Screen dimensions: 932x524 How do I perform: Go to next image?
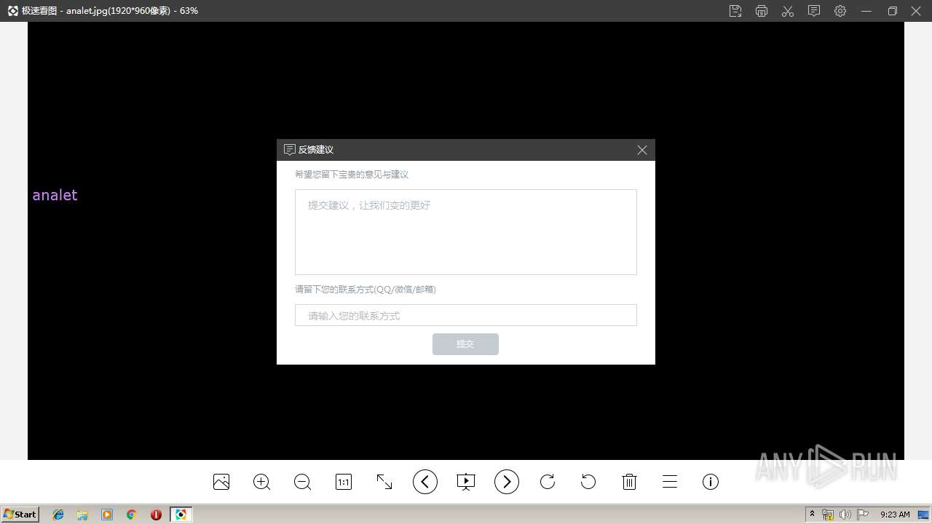point(507,482)
